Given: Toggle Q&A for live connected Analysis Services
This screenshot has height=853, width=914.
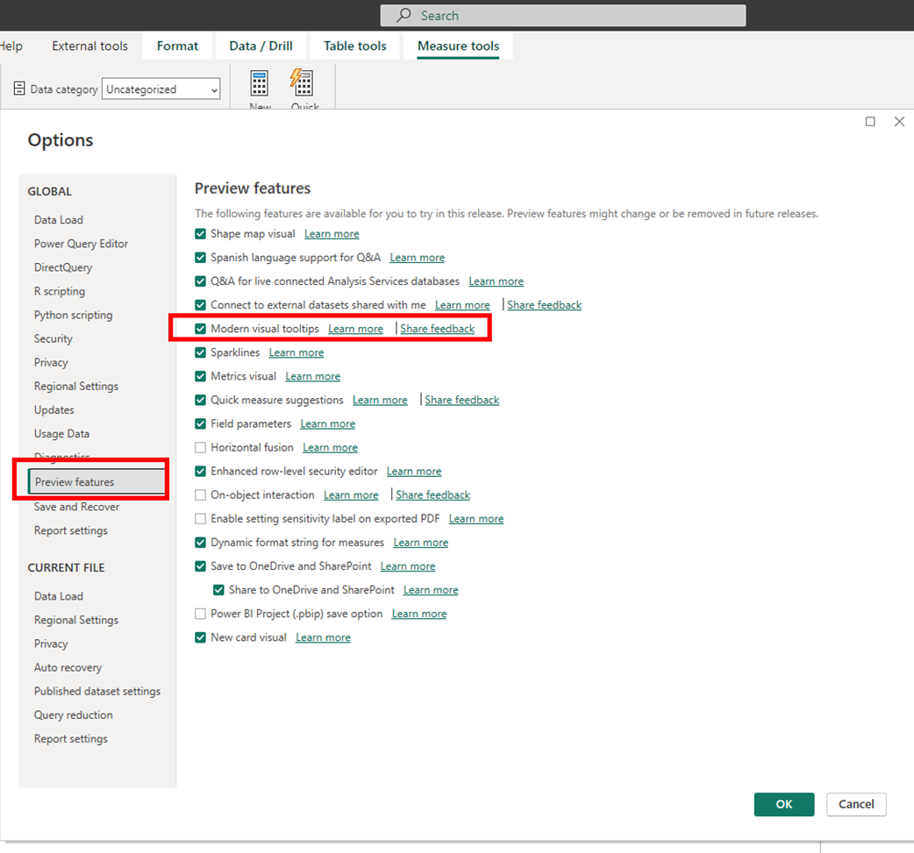Looking at the screenshot, I should 201,281.
